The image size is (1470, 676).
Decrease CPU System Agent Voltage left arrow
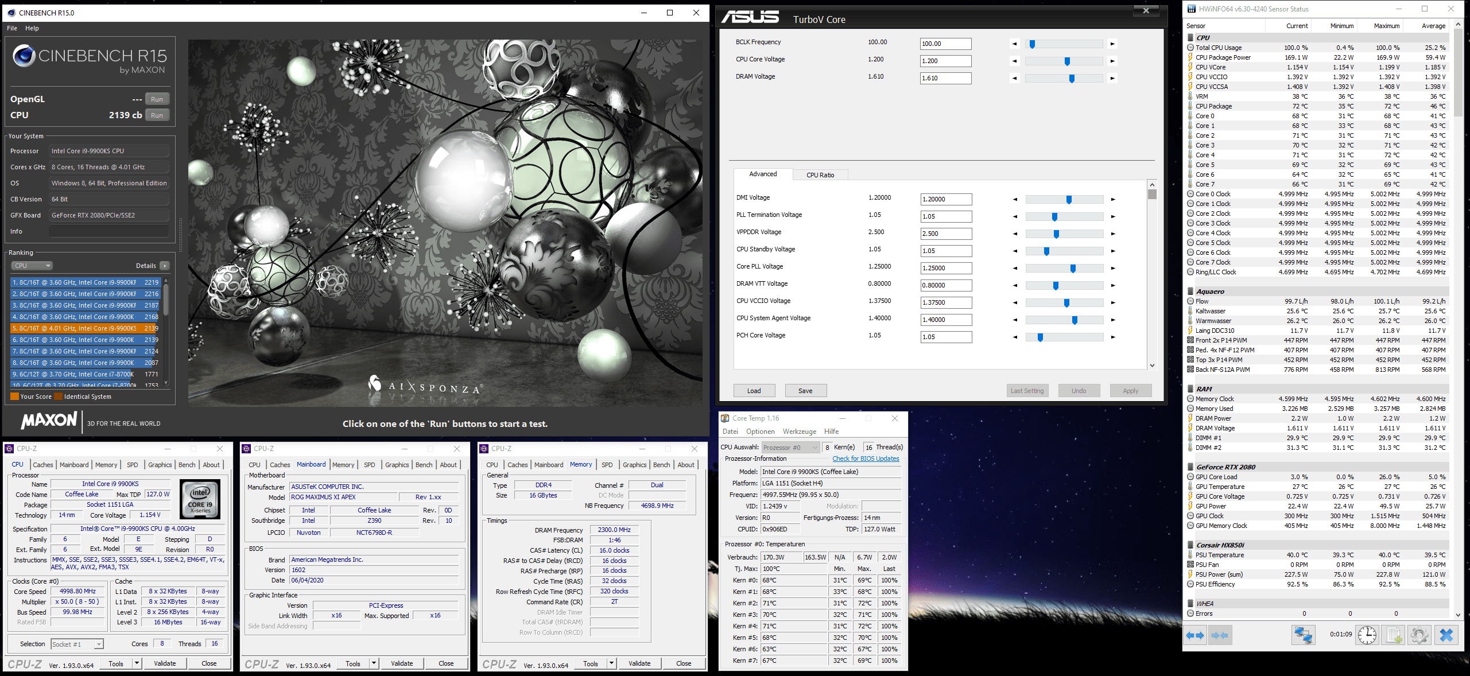click(1015, 320)
